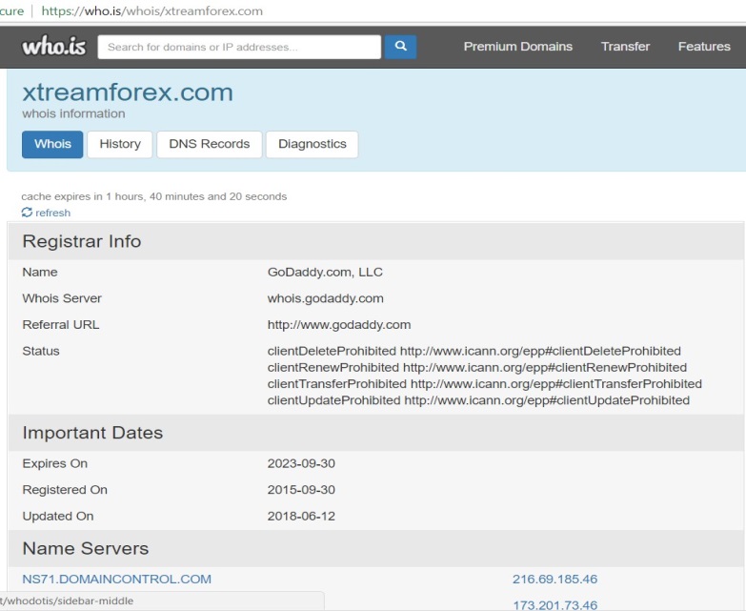
Task: Click the http://www.godaddy.com referral URL
Action: coord(339,324)
